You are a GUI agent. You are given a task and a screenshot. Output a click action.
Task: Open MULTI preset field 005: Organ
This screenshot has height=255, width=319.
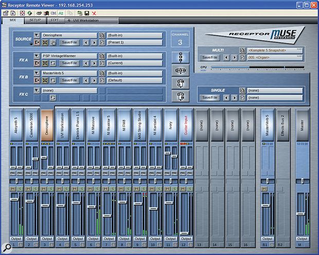click(x=275, y=57)
